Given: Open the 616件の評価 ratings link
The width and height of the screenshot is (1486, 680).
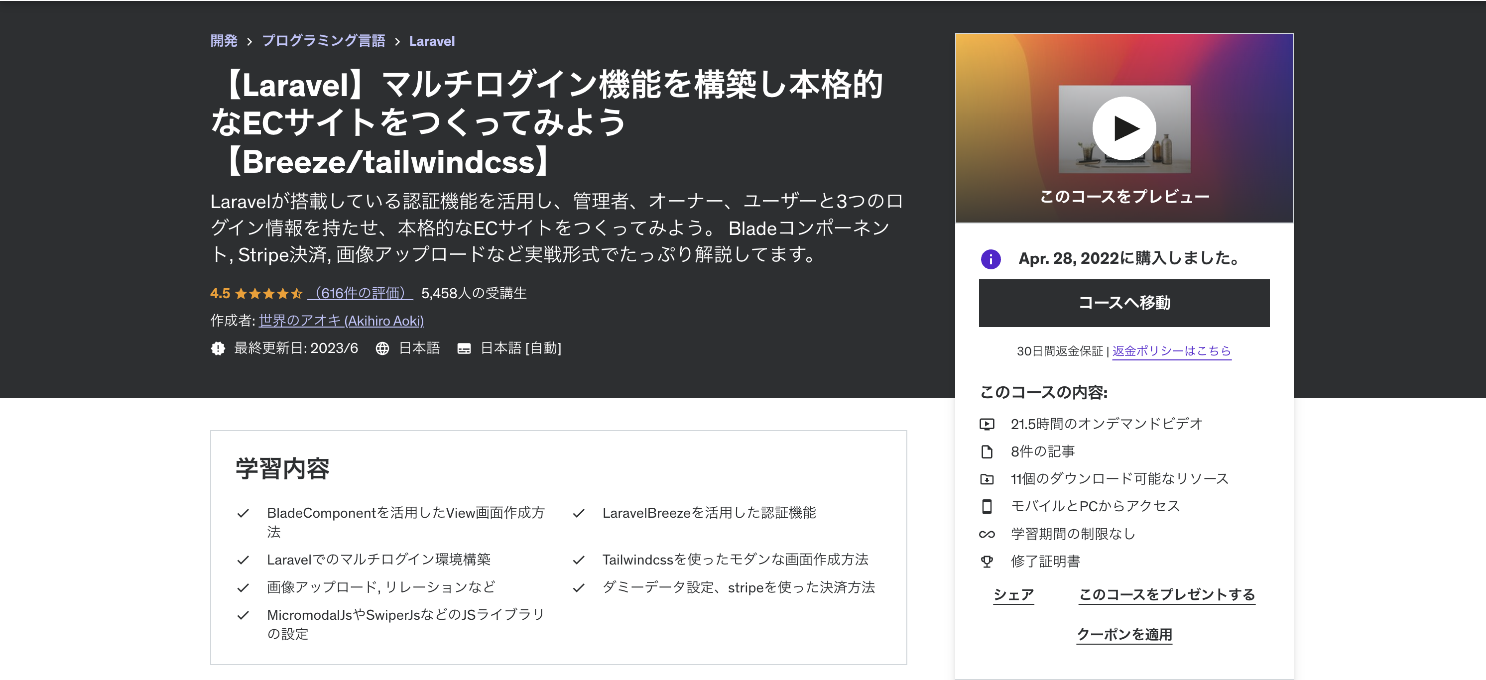Looking at the screenshot, I should pos(360,293).
